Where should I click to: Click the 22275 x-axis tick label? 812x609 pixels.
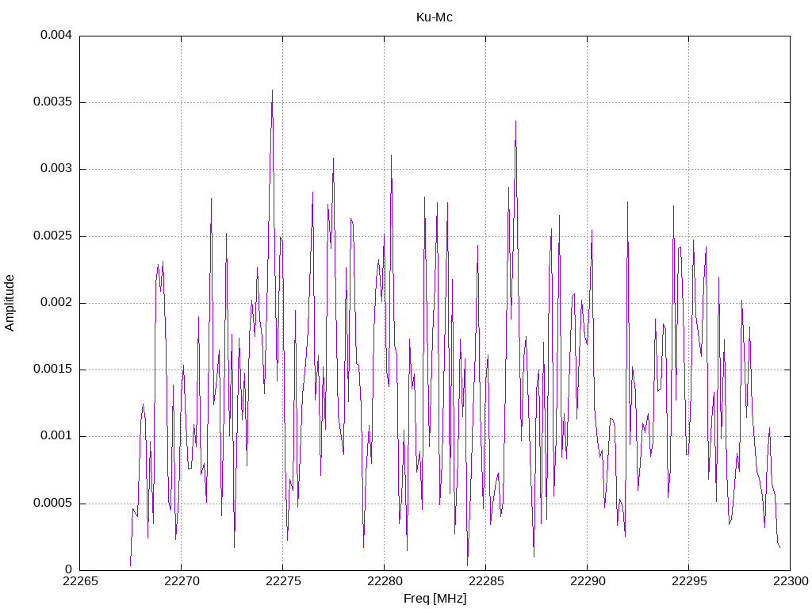[x=283, y=581]
